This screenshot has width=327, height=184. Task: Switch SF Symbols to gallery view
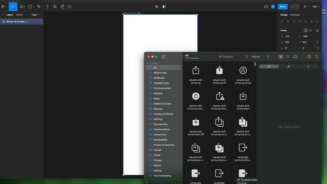[x=295, y=57]
